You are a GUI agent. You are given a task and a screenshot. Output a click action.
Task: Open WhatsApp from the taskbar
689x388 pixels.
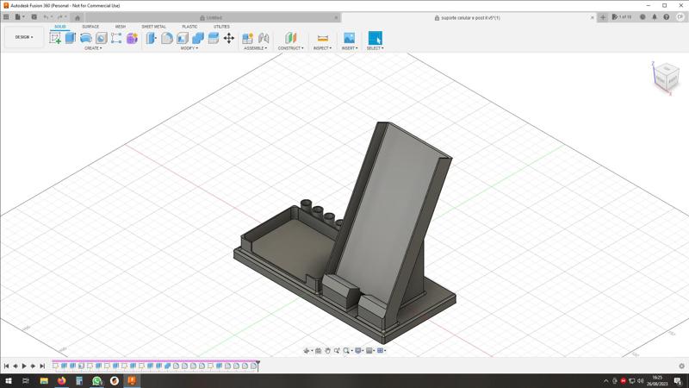(x=96, y=380)
